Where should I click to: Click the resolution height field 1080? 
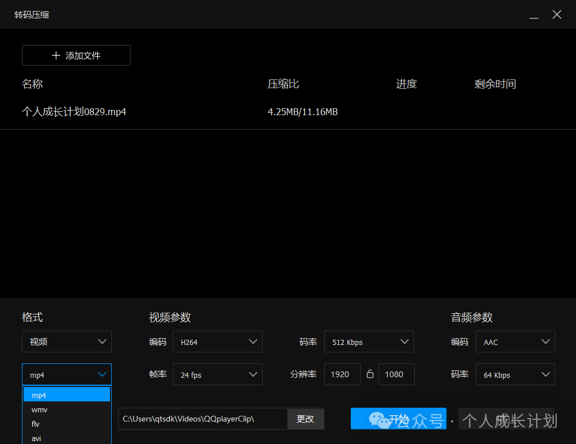tap(396, 374)
